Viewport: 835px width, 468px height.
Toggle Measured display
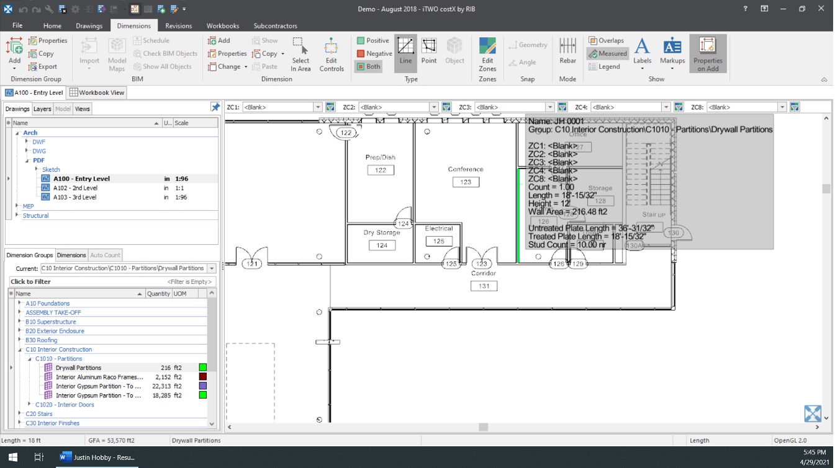608,53
